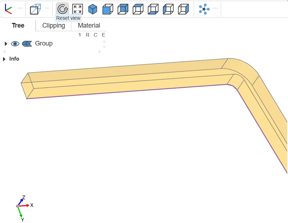Viewport: 288px width, 223px height.
Task: Switch to the Clipping tab
Action: 54,26
